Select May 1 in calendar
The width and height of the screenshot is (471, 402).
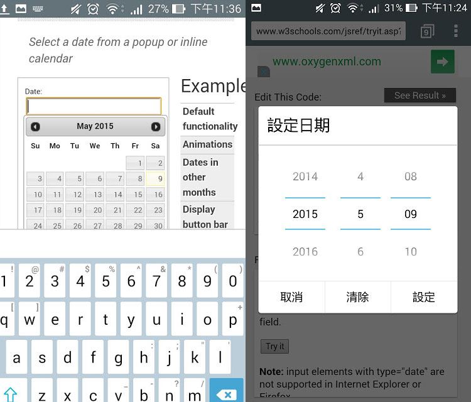click(135, 163)
